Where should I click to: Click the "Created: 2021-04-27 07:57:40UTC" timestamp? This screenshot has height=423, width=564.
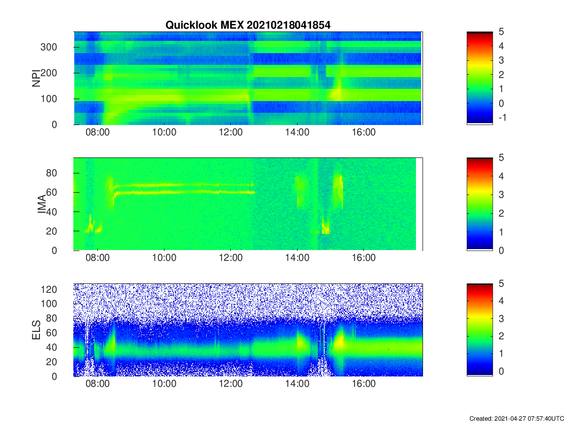[517, 418]
